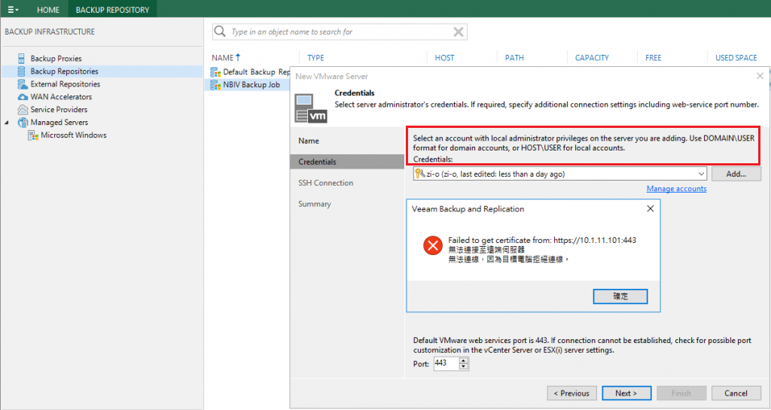The width and height of the screenshot is (771, 410).
Task: Go to the Name wizard step
Action: pyautogui.click(x=308, y=141)
